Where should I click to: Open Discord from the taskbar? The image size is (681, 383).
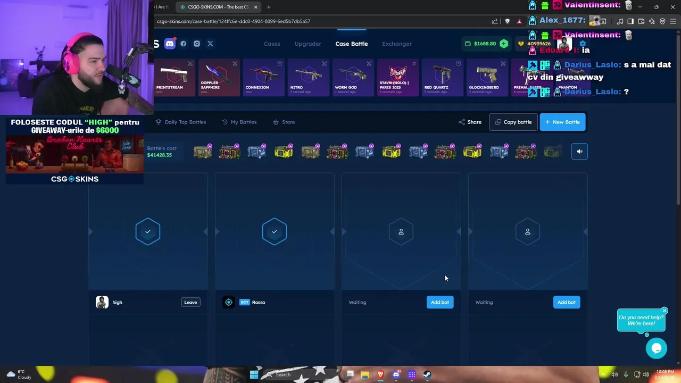[396, 374]
